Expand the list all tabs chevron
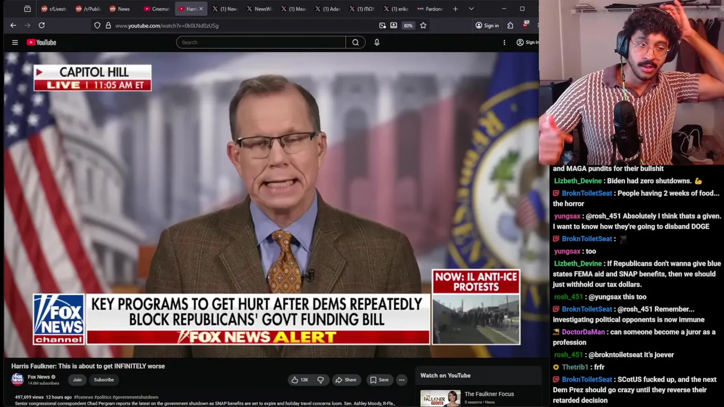 471,9
